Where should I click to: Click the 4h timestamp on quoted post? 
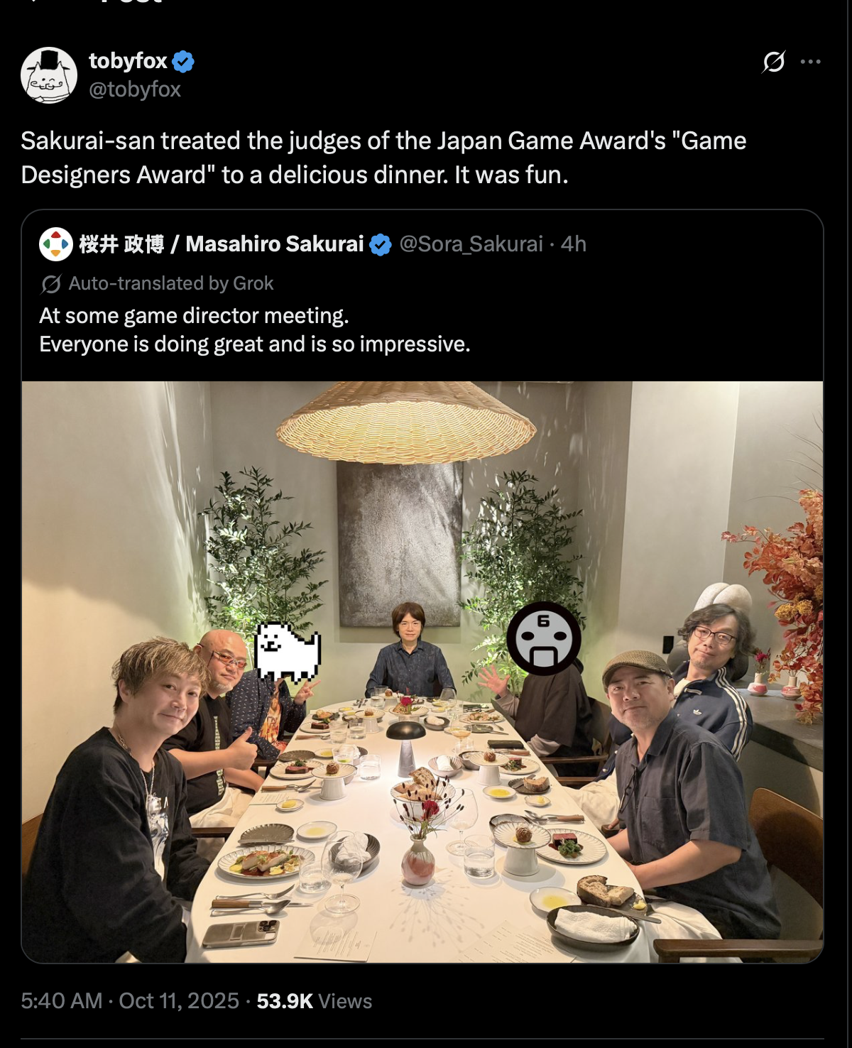574,244
